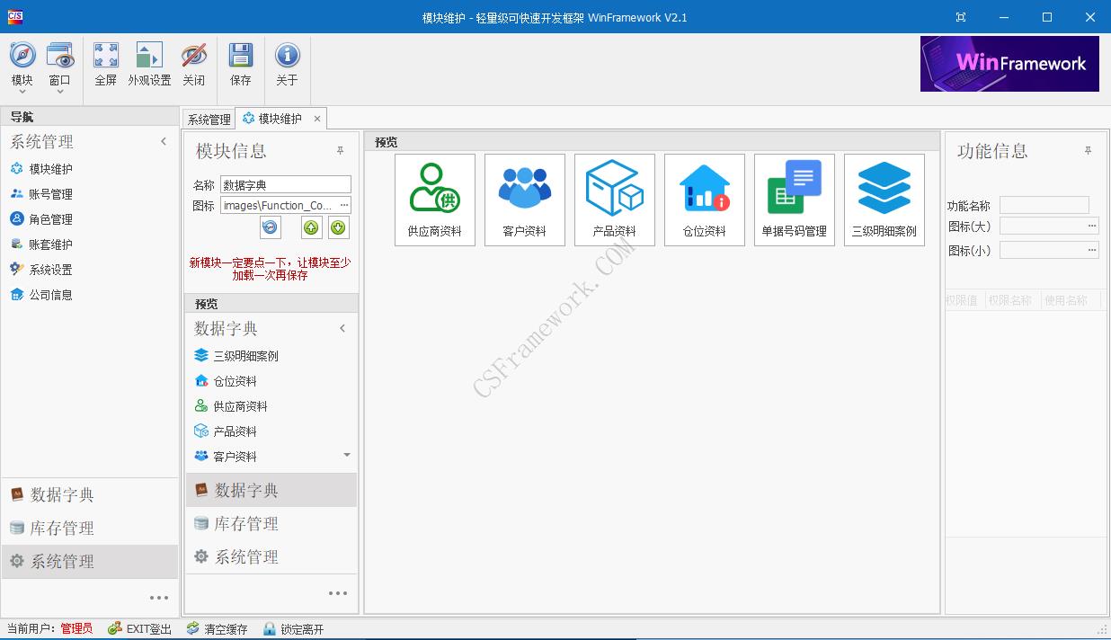Click the 名称 input field showing 数据字典
This screenshot has width=1111, height=640.
pos(285,183)
